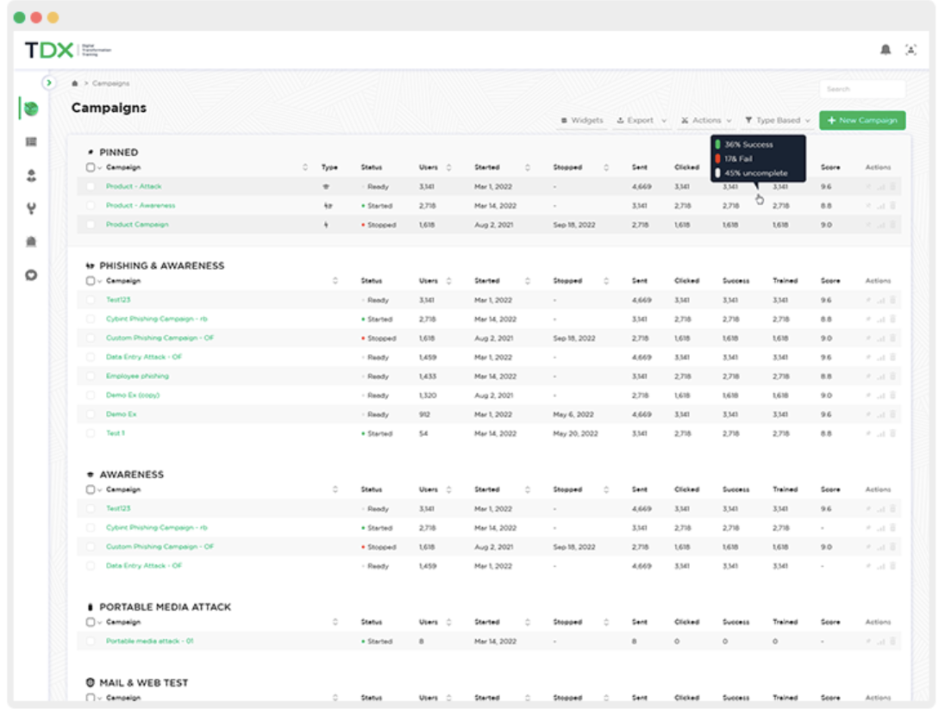Image resolution: width=945 pixels, height=715 pixels.
Task: Open the Employee phishing campaign link
Action: coord(137,376)
